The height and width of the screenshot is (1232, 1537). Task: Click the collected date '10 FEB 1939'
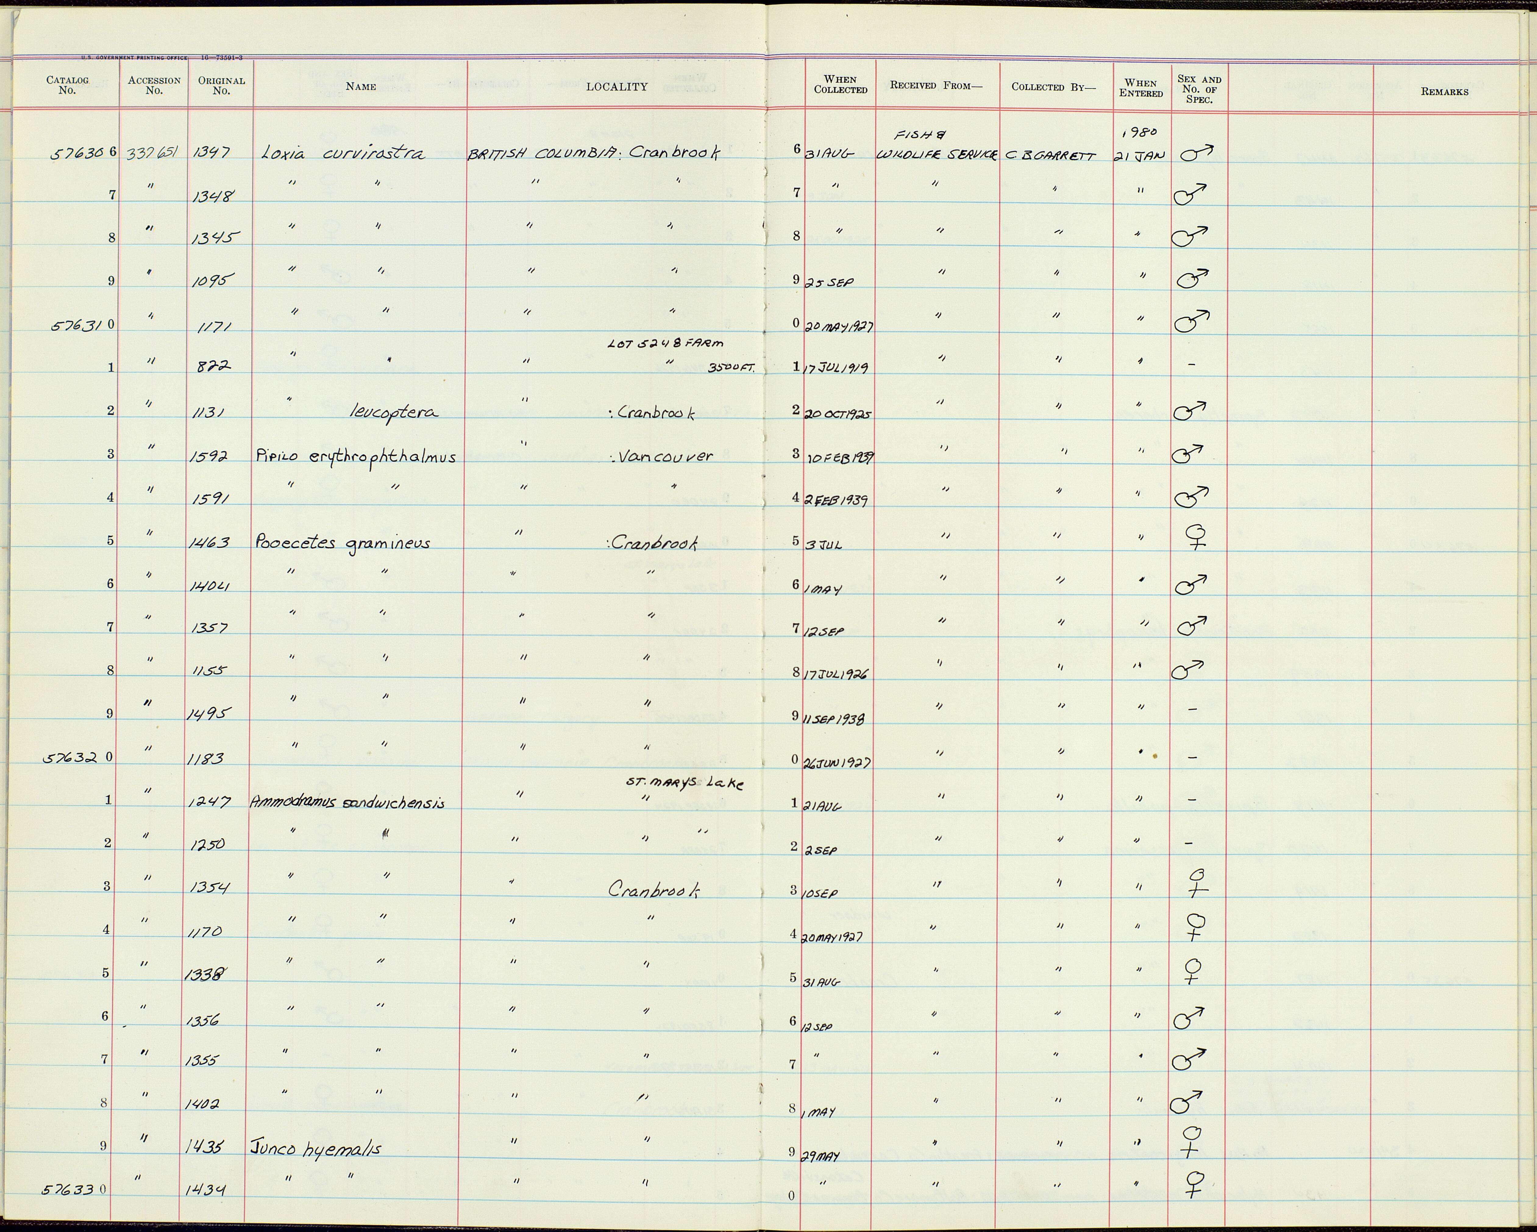(x=841, y=457)
